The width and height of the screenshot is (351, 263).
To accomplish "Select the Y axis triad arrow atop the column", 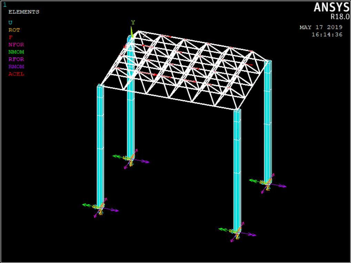I will point(131,32).
